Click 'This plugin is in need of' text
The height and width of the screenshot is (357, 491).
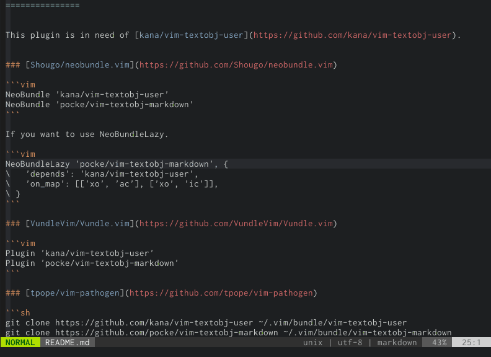click(x=68, y=35)
